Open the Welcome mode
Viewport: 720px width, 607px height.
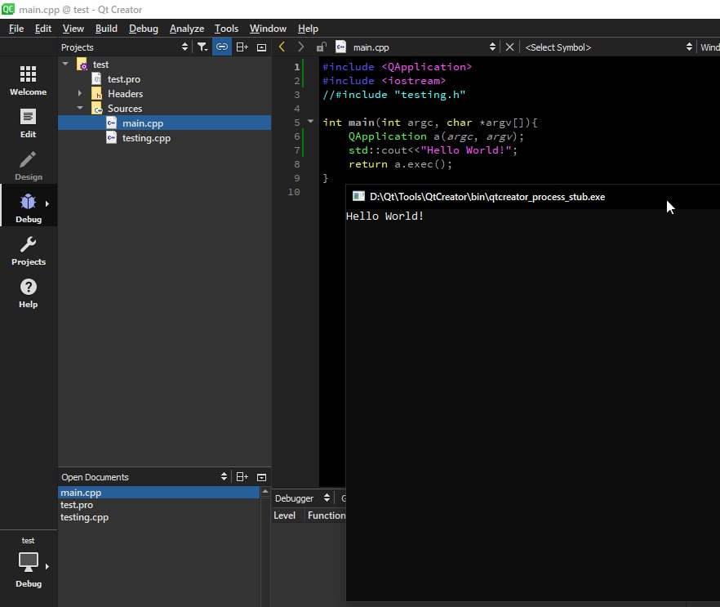click(28, 80)
